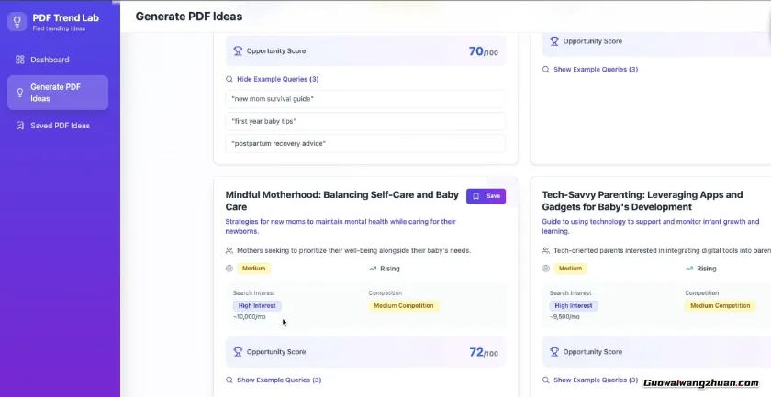771x397 pixels.
Task: Click trophy icon beside the 70/100 opportunity score
Action: (x=238, y=51)
